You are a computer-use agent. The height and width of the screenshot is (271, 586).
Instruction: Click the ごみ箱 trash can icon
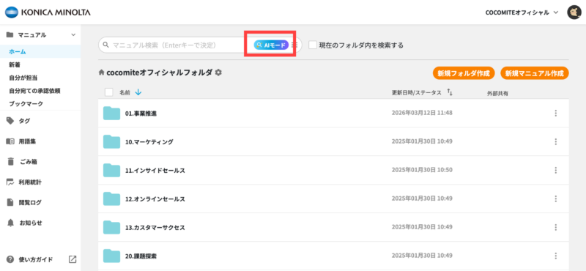coord(10,162)
